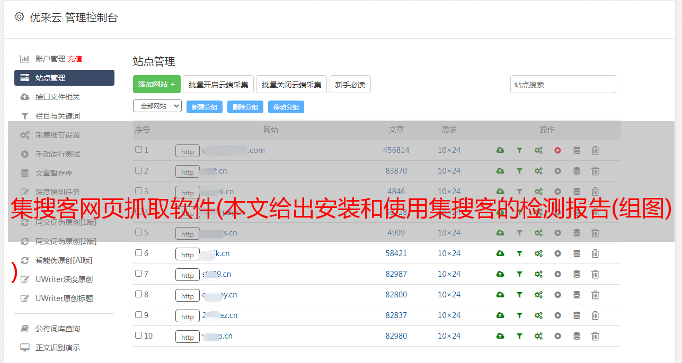Open UWriter深度原创 sidebar item
Image resolution: width=682 pixels, height=363 pixels.
[64, 279]
